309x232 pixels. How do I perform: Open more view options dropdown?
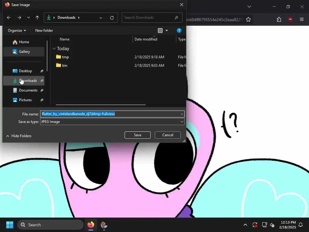click(167, 31)
